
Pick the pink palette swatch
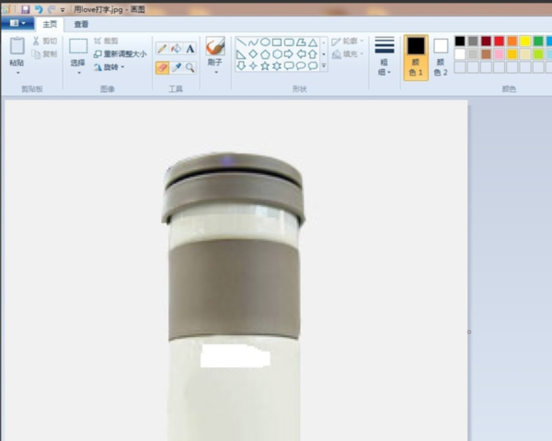coord(499,54)
